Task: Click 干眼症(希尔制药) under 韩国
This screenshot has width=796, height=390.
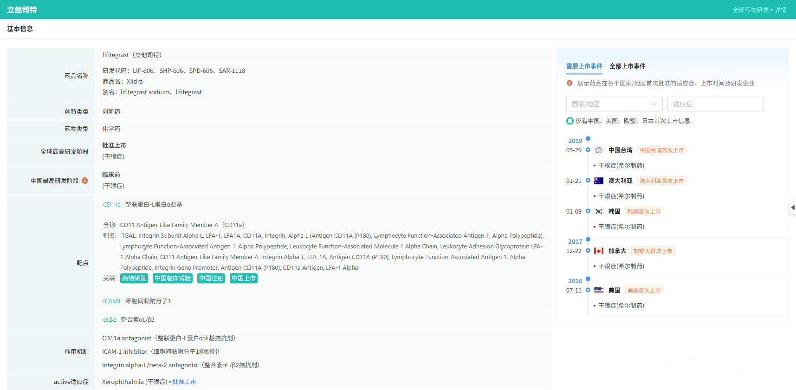Action: pyautogui.click(x=621, y=227)
